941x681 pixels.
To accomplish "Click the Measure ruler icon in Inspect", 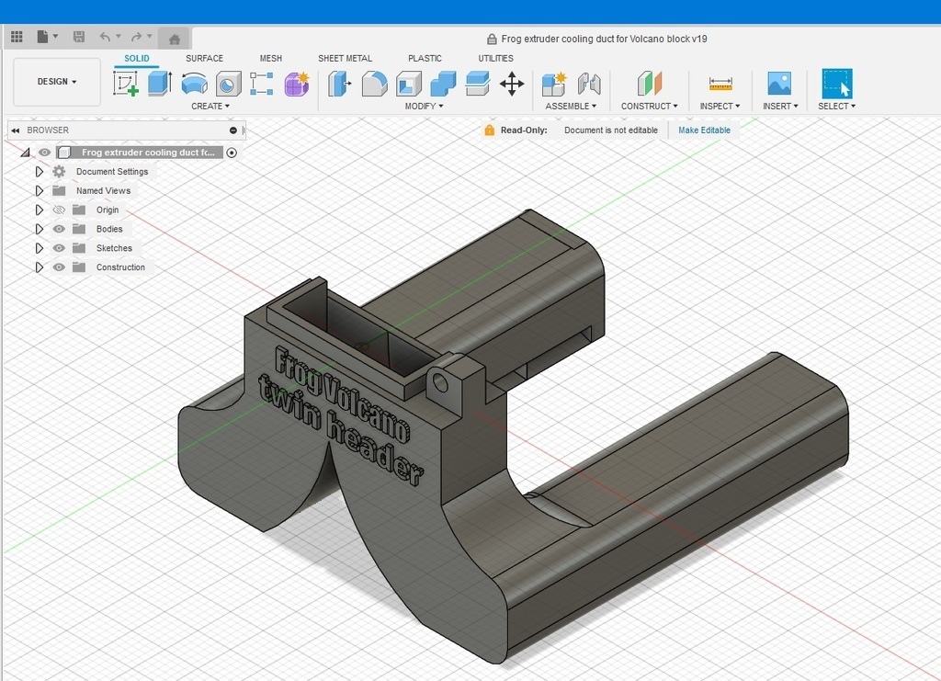I will coord(720,85).
